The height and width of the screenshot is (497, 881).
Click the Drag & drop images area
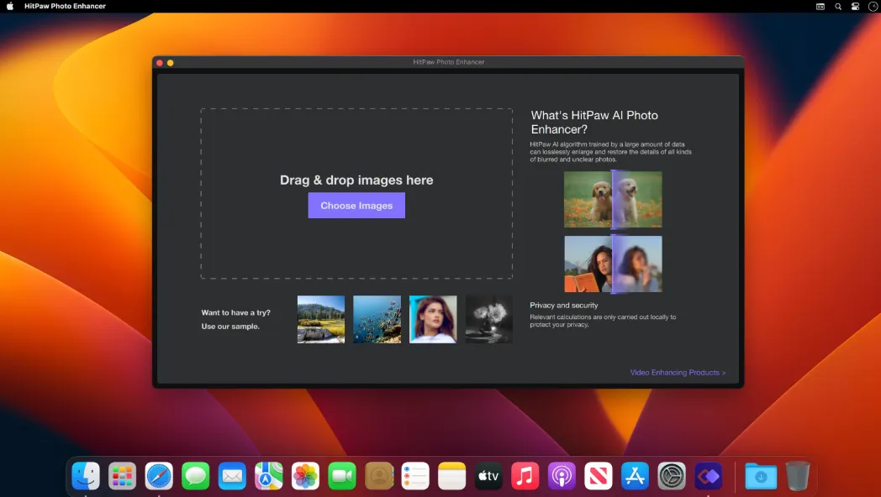(x=356, y=194)
